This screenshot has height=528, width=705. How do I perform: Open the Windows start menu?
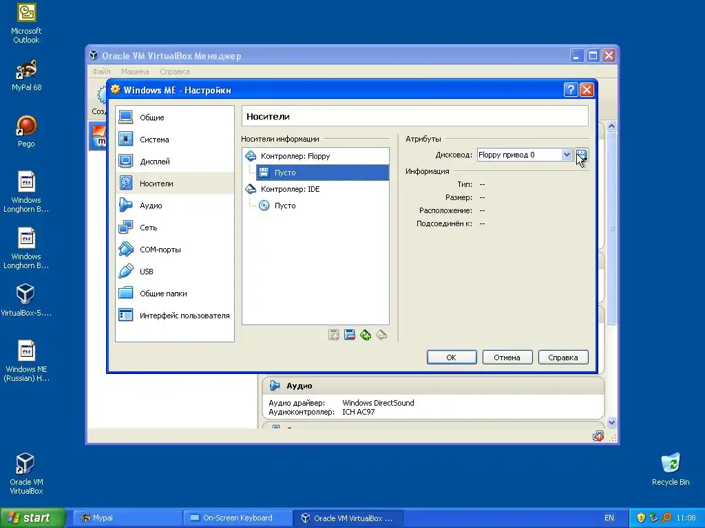pyautogui.click(x=32, y=518)
